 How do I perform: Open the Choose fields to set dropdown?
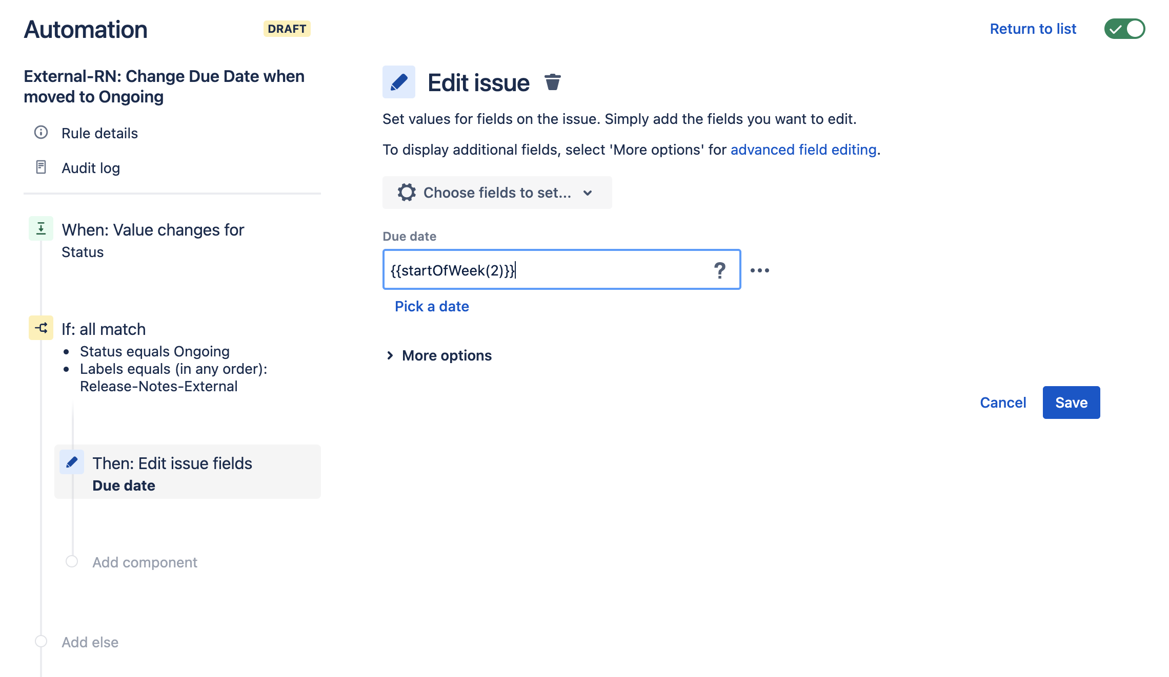coord(497,193)
